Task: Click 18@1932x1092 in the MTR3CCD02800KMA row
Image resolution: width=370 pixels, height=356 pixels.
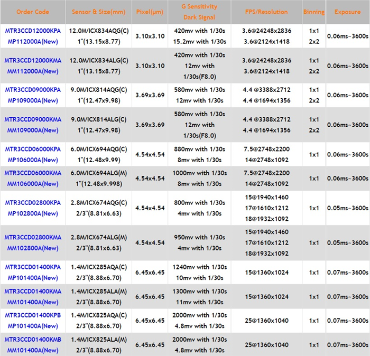Action: [266, 254]
